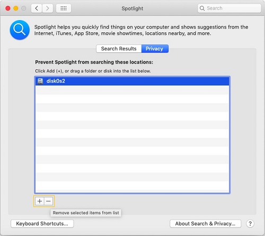Viewport: 265px width, 236px height.
Task: Click the magnifier icon in Search field
Action: click(202, 8)
